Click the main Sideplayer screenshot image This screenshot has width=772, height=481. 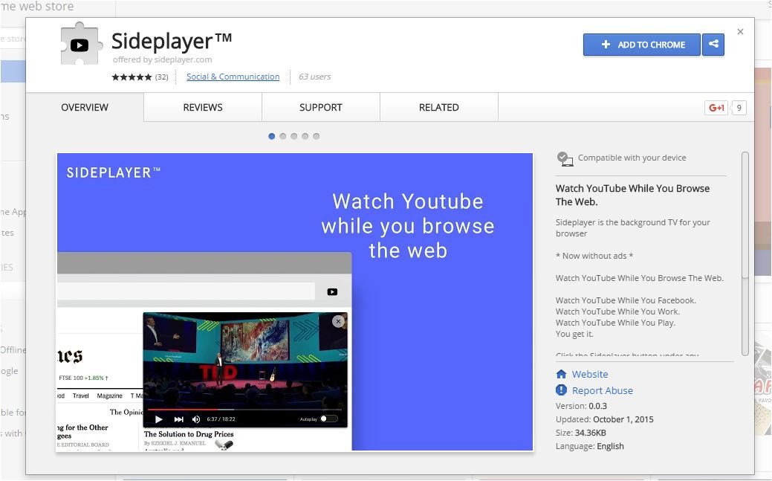pyautogui.click(x=295, y=302)
